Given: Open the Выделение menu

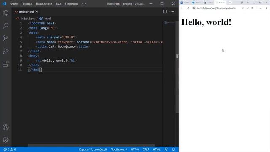Looking at the screenshot, I should [44, 4].
